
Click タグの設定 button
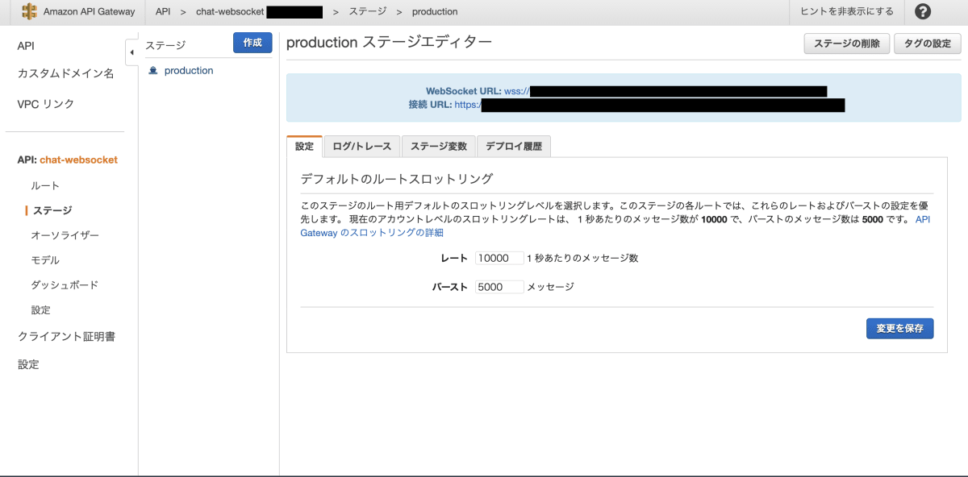[928, 44]
